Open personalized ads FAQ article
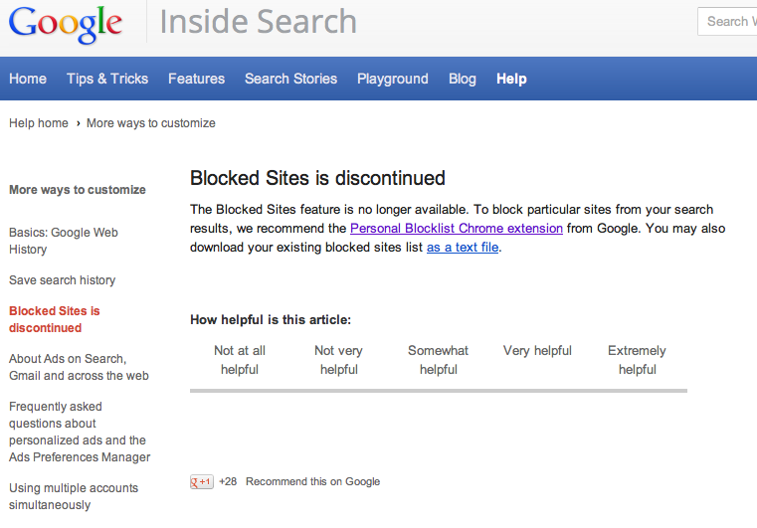This screenshot has width=757, height=528. pos(80,432)
